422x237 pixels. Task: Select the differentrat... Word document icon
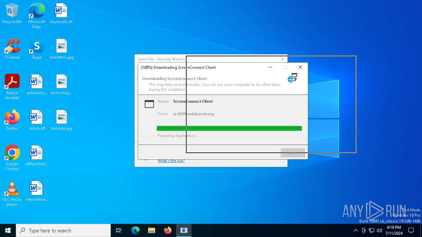point(37,156)
